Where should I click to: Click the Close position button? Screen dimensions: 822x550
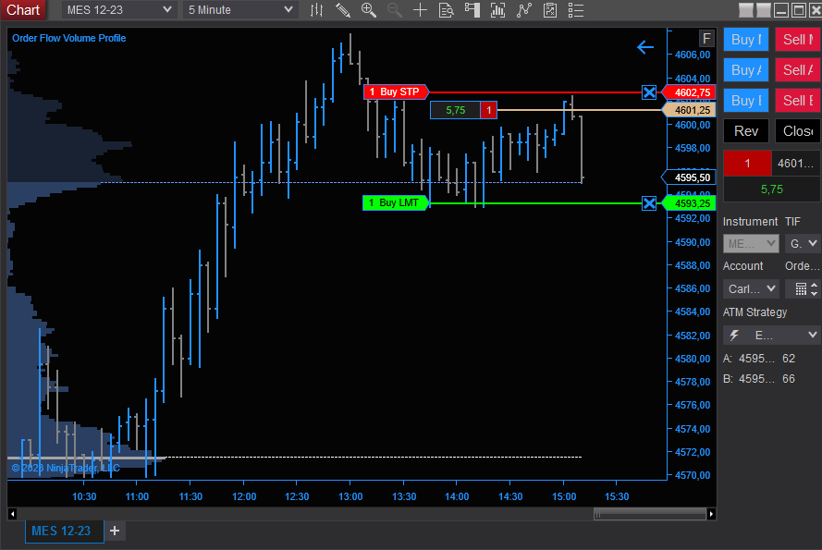[797, 130]
